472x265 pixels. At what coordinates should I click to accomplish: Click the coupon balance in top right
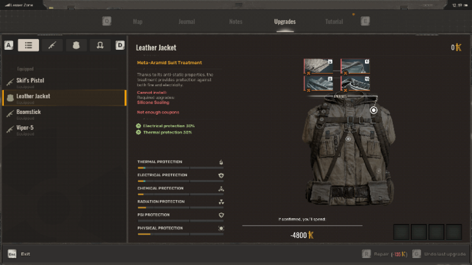pyautogui.click(x=456, y=47)
